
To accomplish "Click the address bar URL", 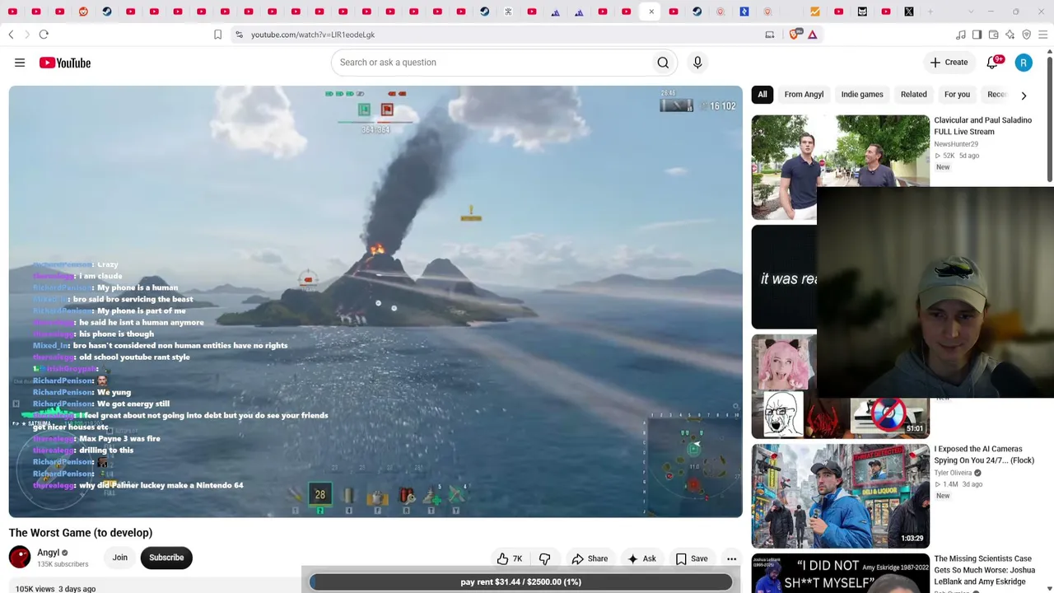I will (313, 35).
